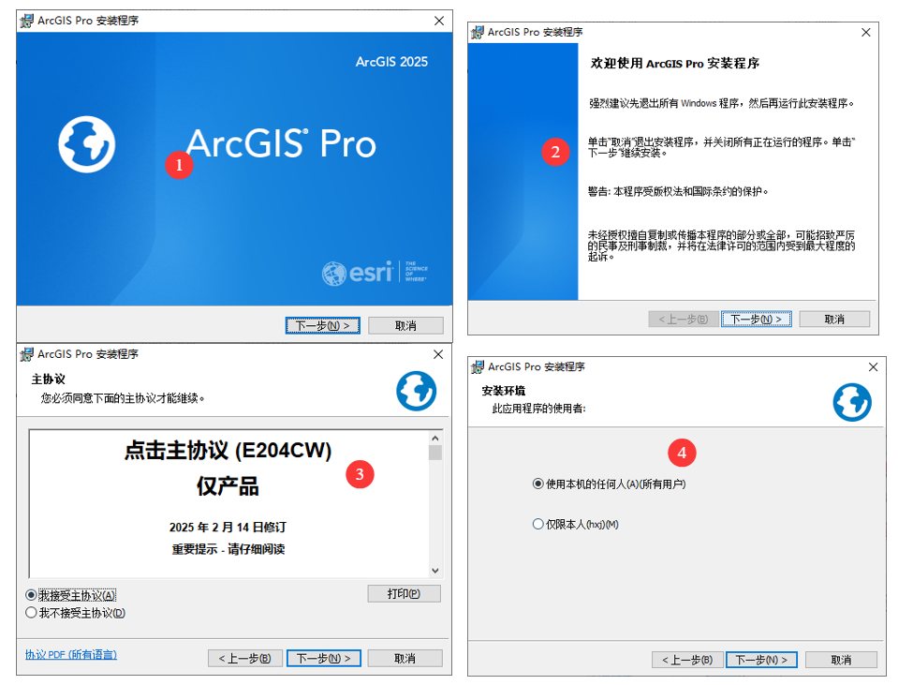Viewport: 898px width, 685px height.
Task: Click the welcome heading '欢迎使用 ArcGIS Pro 安装程序'
Action: (x=674, y=63)
